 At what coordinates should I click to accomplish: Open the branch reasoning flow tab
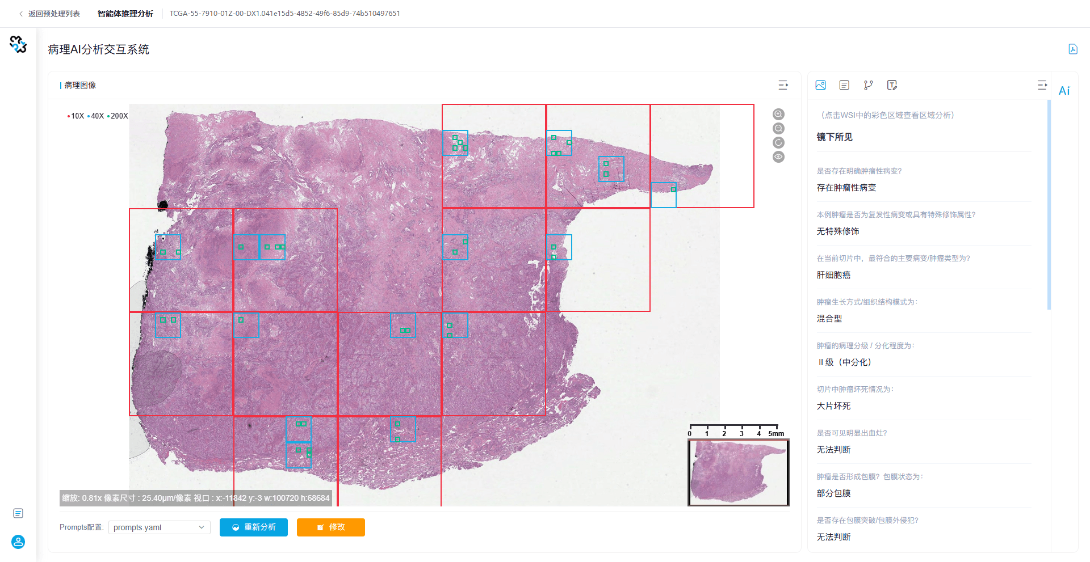pyautogui.click(x=868, y=85)
